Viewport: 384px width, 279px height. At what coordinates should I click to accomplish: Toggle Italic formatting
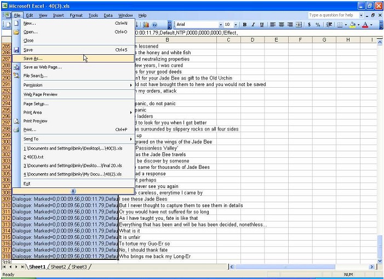(253, 25)
